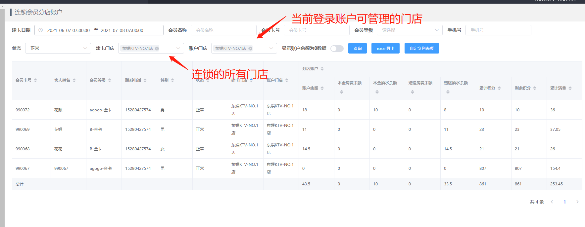
Task: Click card number 990072
Action: [23, 110]
